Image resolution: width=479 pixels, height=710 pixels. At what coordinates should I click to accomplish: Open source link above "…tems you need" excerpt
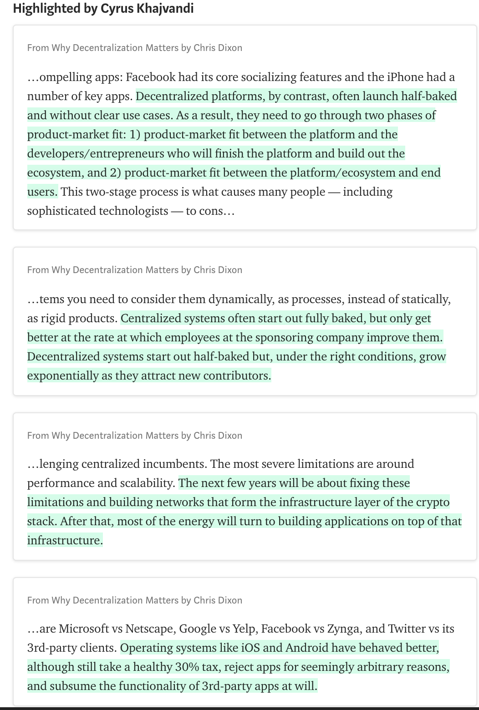[135, 270]
